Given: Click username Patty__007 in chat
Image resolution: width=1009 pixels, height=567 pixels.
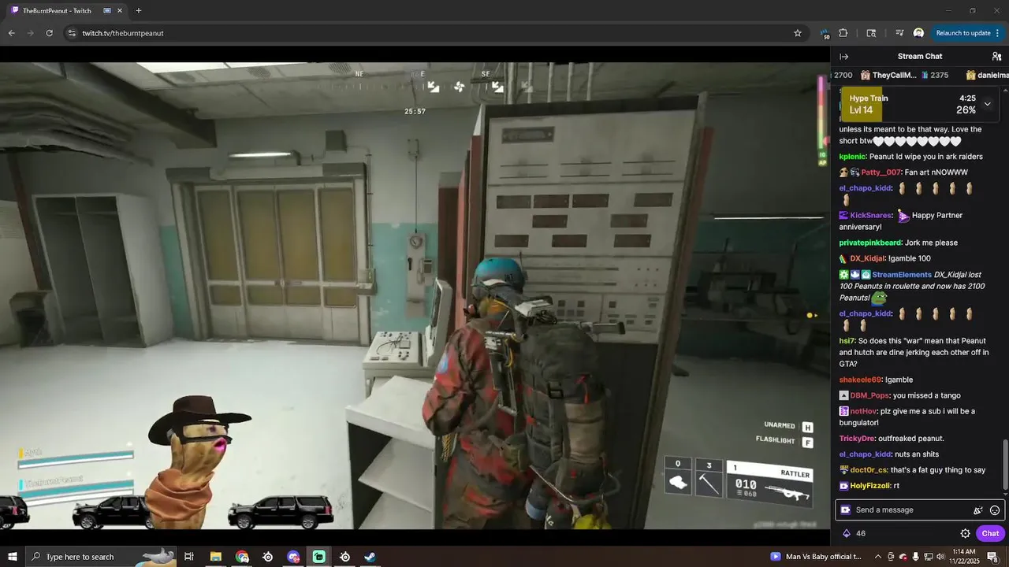Looking at the screenshot, I should click(x=881, y=172).
